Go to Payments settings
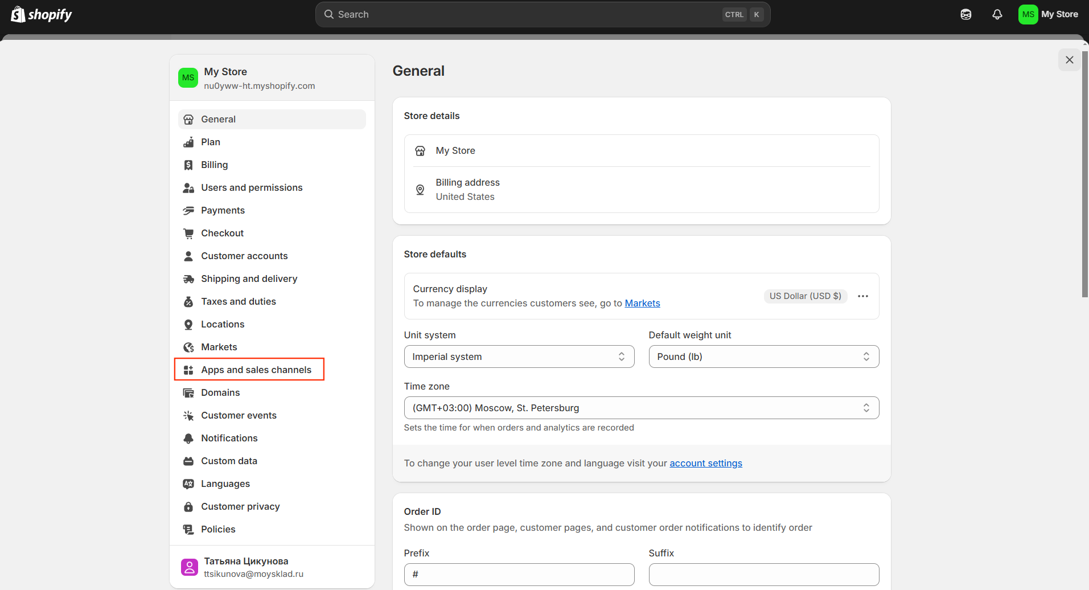The image size is (1089, 590). point(272,210)
